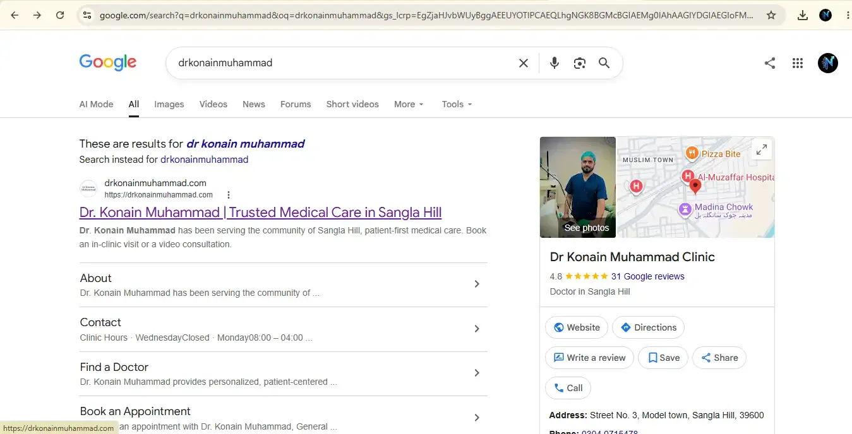
Task: Open the Tools dropdown
Action: (457, 104)
